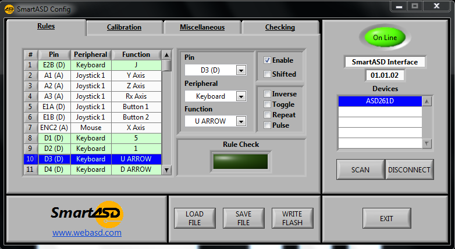
Task: Click the Z Axis function cell
Action: 136,86
